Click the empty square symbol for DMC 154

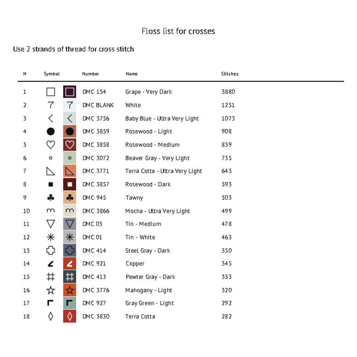(51, 92)
